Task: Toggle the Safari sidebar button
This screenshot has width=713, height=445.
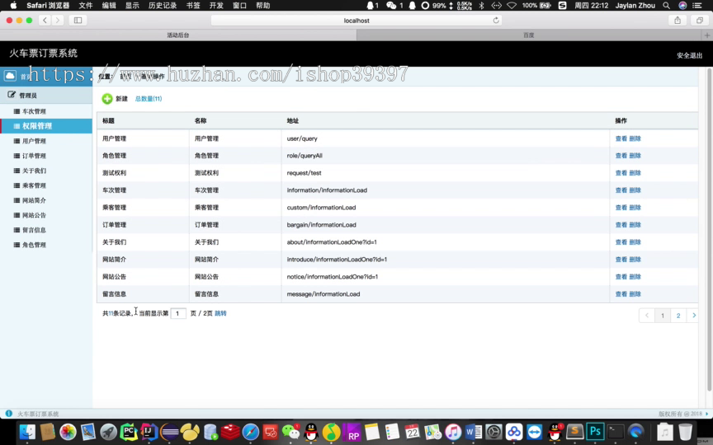Action: 78,20
